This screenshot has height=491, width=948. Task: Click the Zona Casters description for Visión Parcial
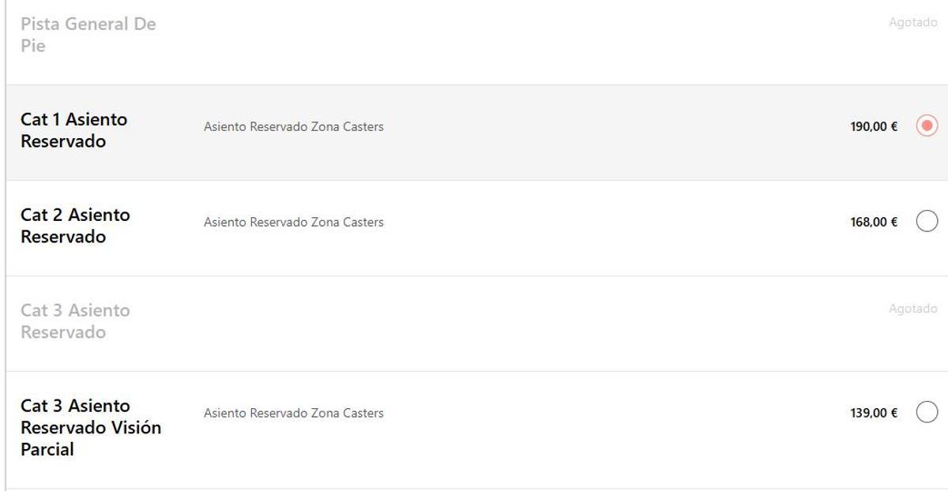click(x=294, y=413)
